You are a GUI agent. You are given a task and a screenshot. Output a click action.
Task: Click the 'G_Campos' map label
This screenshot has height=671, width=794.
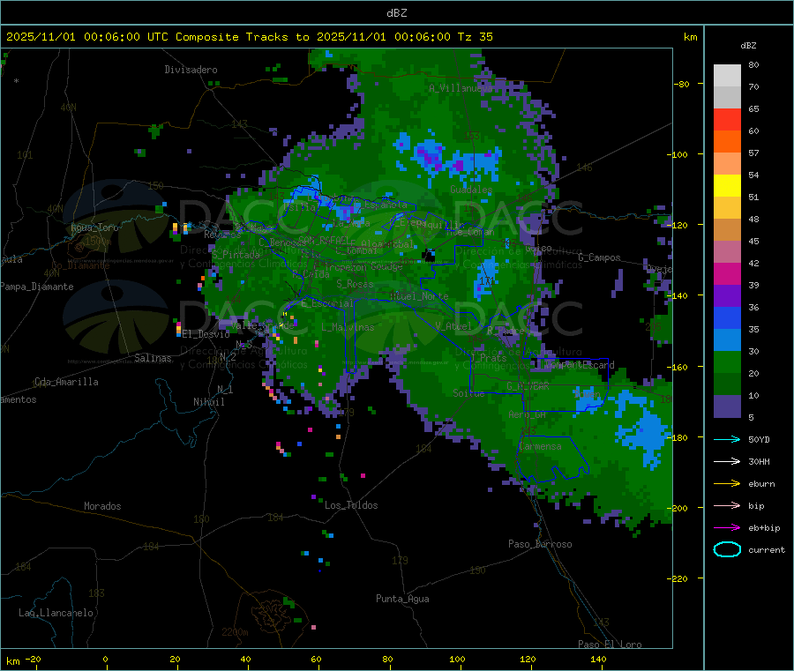click(x=599, y=257)
